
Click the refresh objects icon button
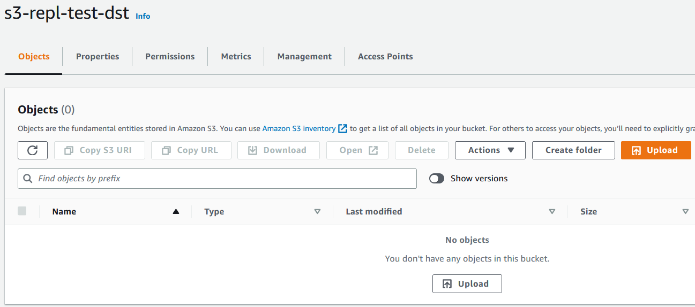[33, 150]
